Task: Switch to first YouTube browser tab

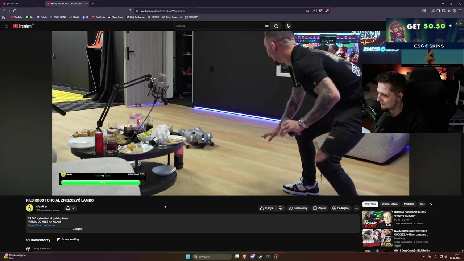Action: (22, 4)
